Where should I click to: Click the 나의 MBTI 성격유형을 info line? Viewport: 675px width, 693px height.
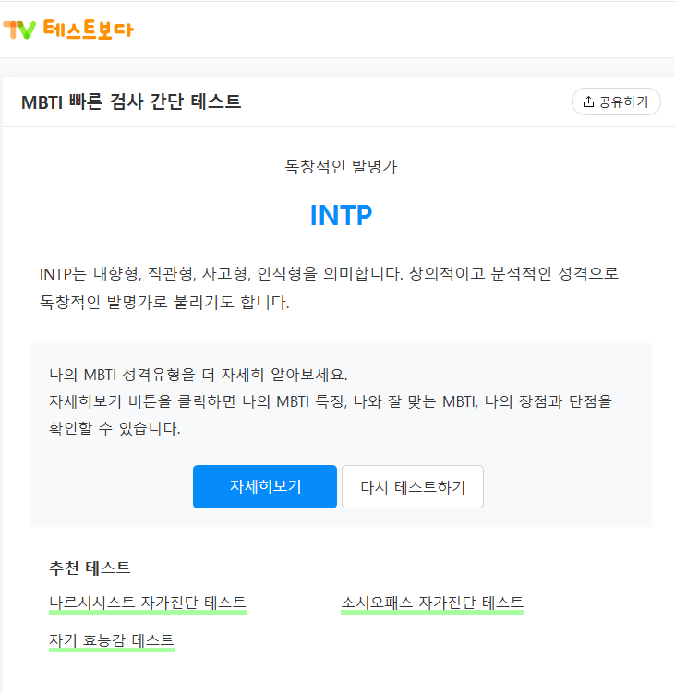199,375
